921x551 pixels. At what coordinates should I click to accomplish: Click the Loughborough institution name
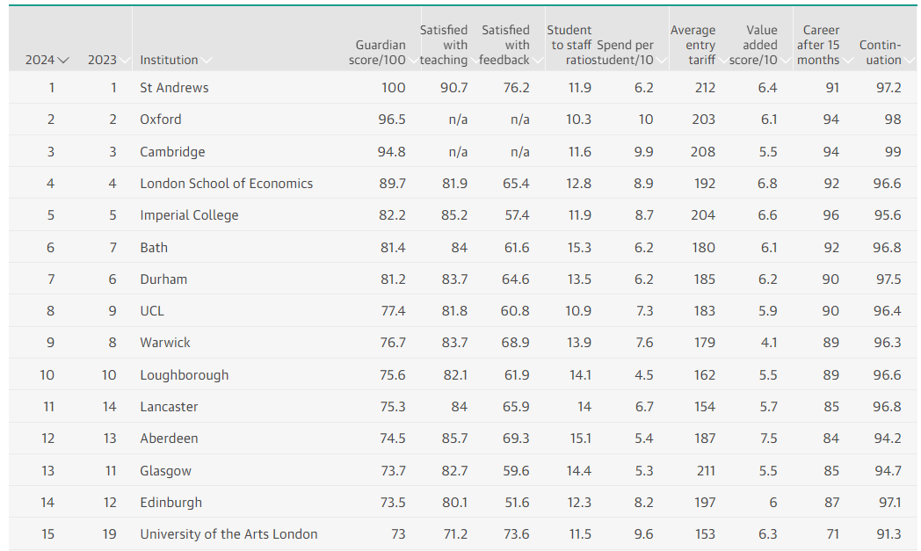click(184, 375)
